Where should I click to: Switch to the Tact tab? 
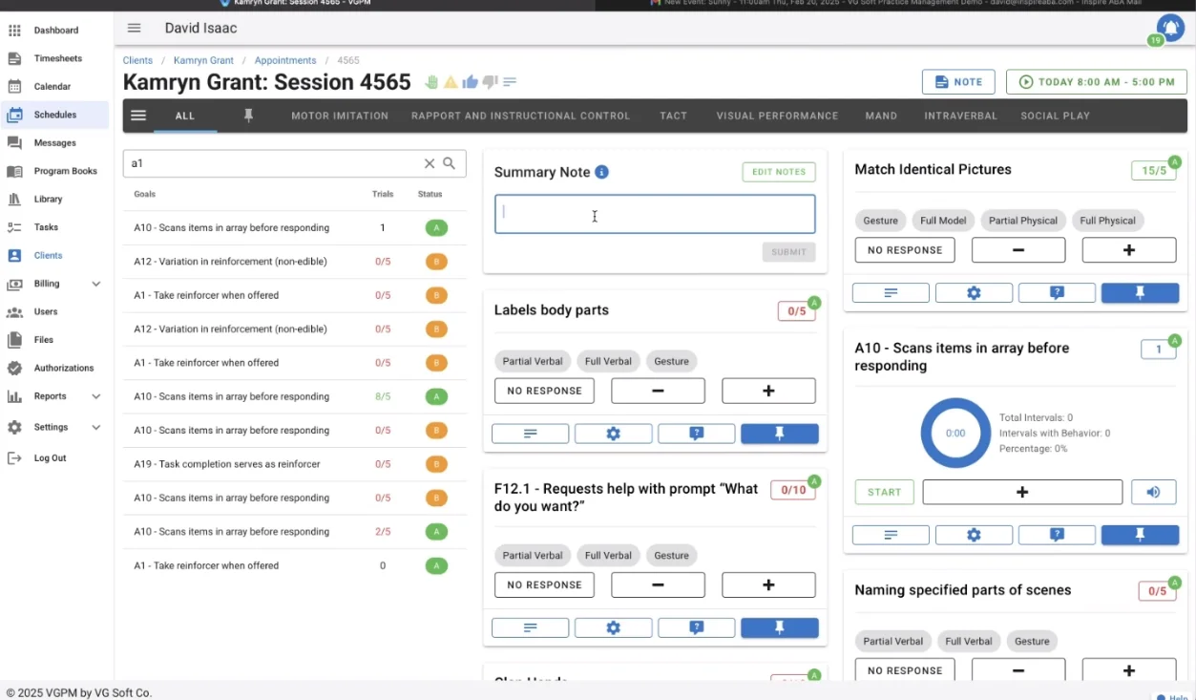(673, 116)
